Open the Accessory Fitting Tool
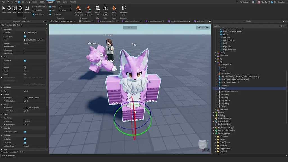The image size is (288, 162). point(78,11)
